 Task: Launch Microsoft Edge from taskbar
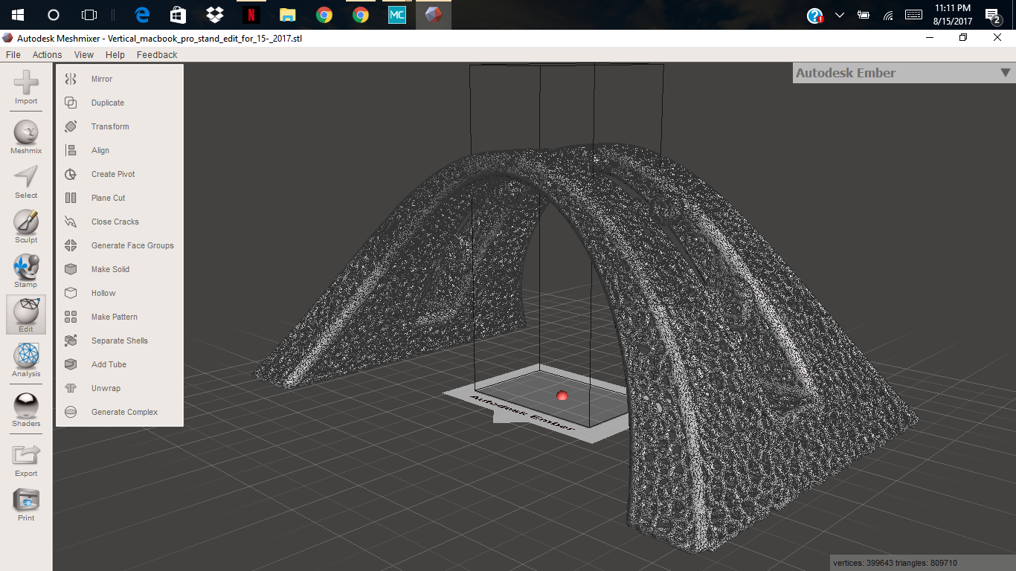[142, 15]
